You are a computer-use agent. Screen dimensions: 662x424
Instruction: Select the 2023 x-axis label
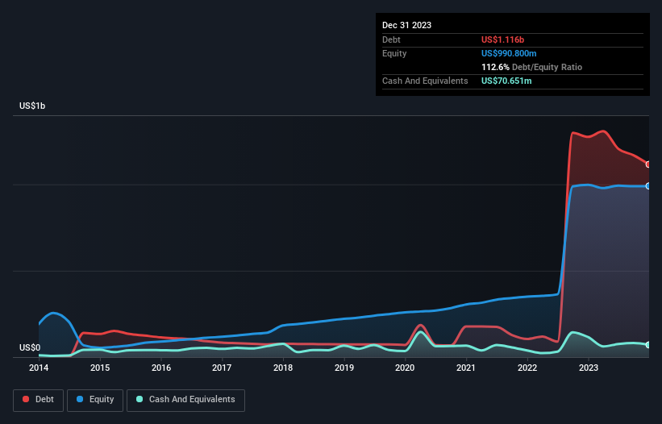tap(589, 368)
